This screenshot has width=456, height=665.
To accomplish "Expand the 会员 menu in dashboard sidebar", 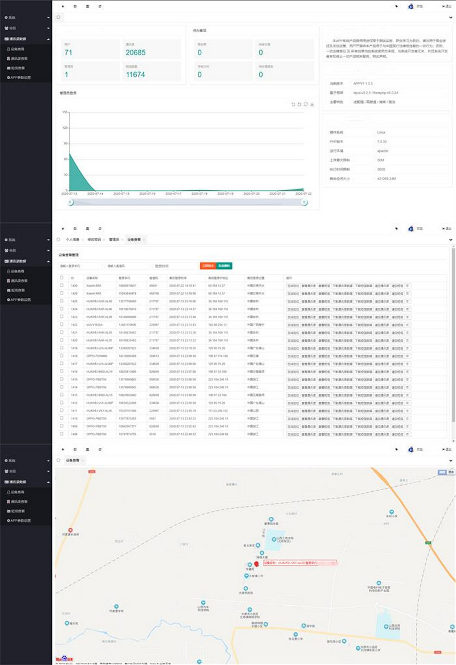I will point(26,28).
